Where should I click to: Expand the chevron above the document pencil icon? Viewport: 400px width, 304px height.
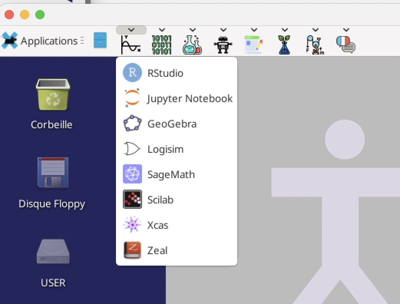pyautogui.click(x=254, y=30)
